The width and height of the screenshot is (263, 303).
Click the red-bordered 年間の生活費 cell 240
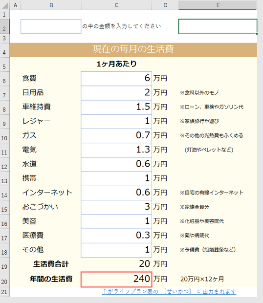click(116, 279)
